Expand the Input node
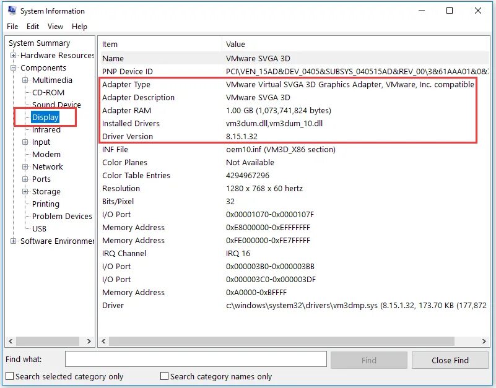The width and height of the screenshot is (496, 388). 25,142
